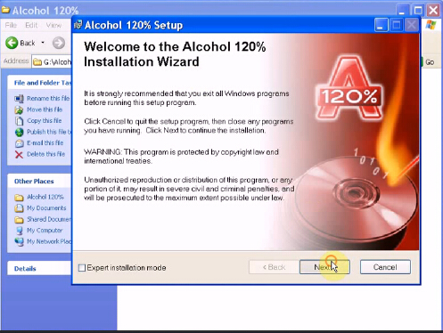Choose E-mail this file link

point(45,142)
